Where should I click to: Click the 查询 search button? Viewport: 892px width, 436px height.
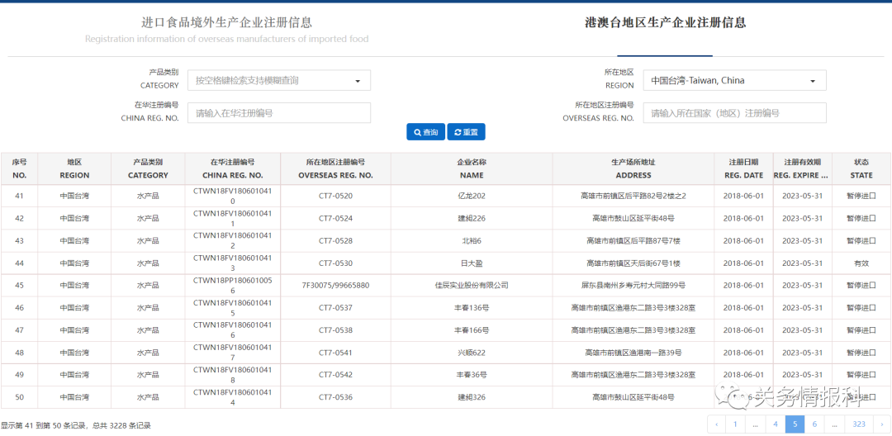click(425, 132)
